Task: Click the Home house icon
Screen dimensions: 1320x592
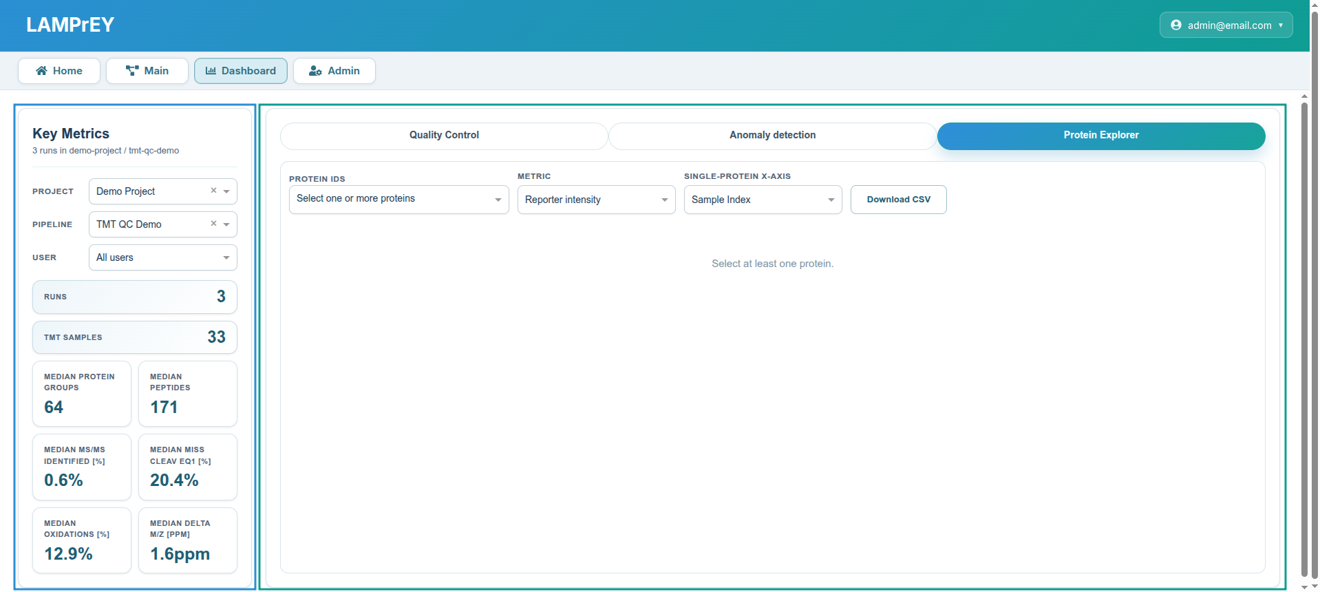Action: (41, 71)
